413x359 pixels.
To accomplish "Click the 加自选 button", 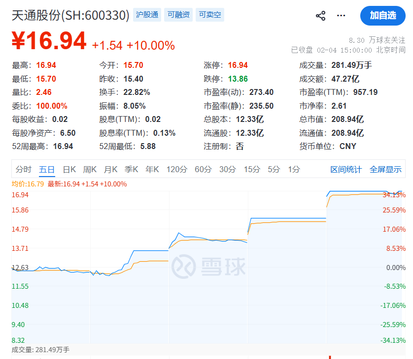I will (x=383, y=16).
